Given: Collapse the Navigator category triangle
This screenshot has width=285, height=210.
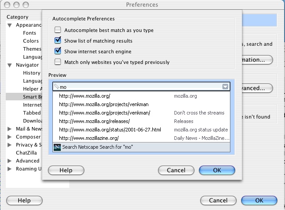Looking at the screenshot, I should (10, 65).
